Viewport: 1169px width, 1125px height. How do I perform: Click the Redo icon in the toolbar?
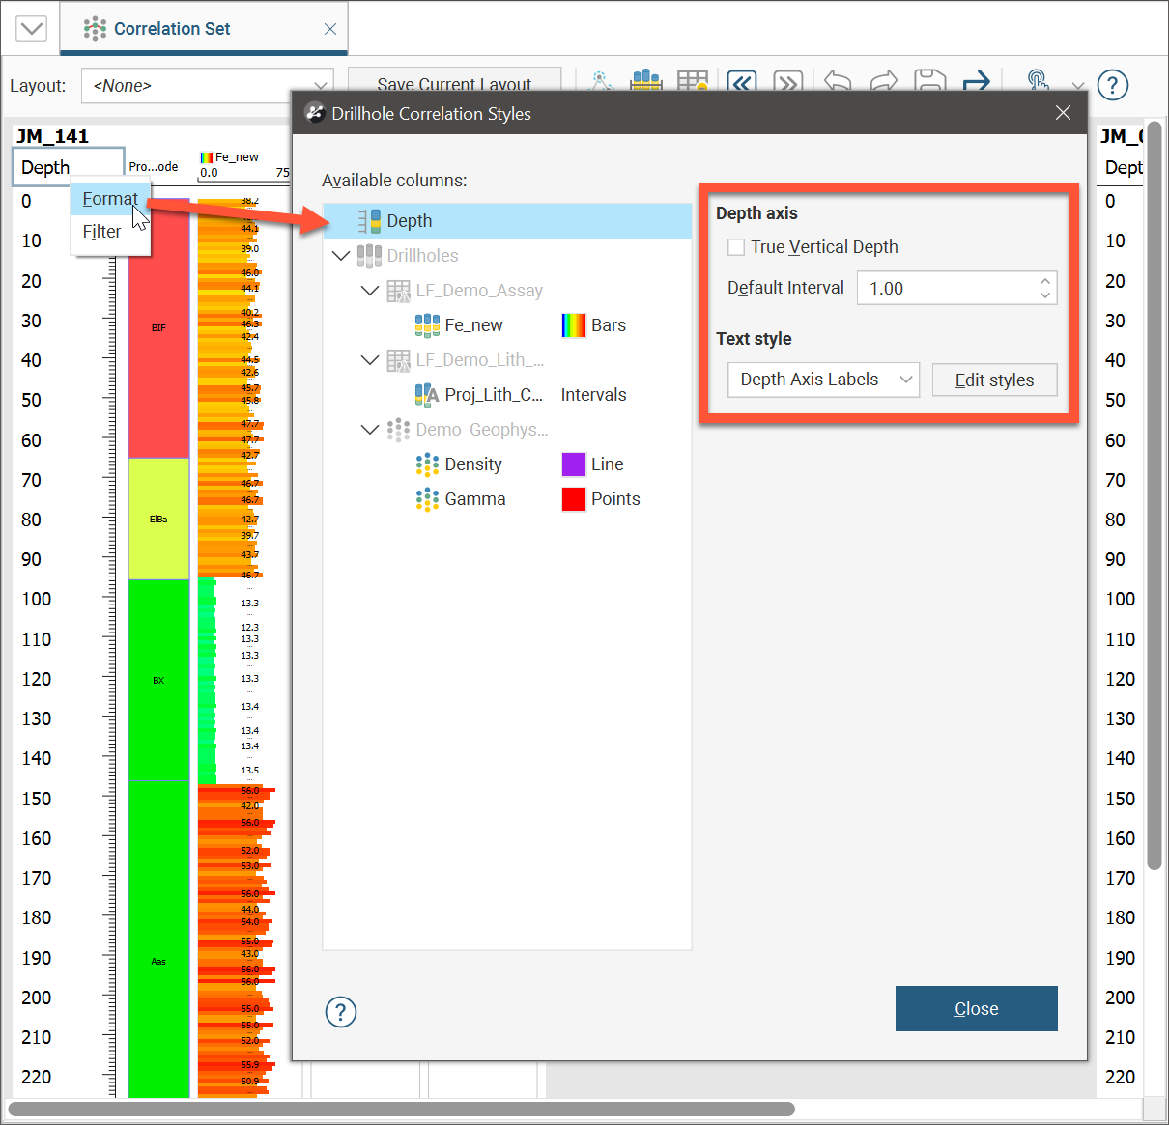click(883, 82)
